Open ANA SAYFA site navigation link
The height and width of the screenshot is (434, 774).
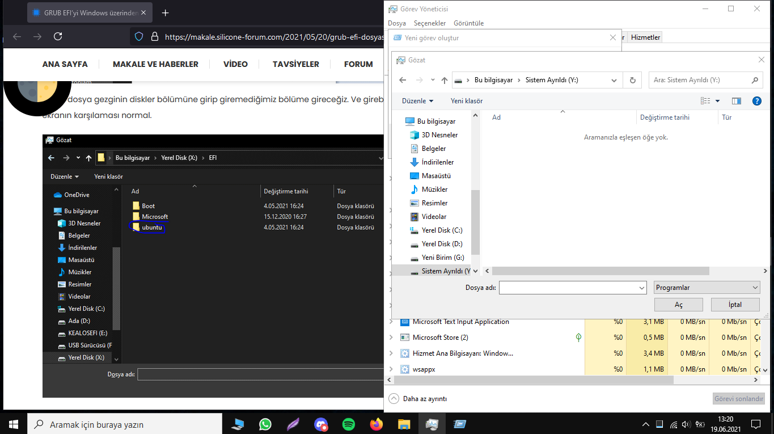tap(65, 64)
